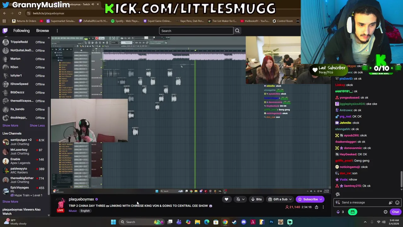Collapse followed list with Show Less
The image size is (403, 227).
point(37,125)
